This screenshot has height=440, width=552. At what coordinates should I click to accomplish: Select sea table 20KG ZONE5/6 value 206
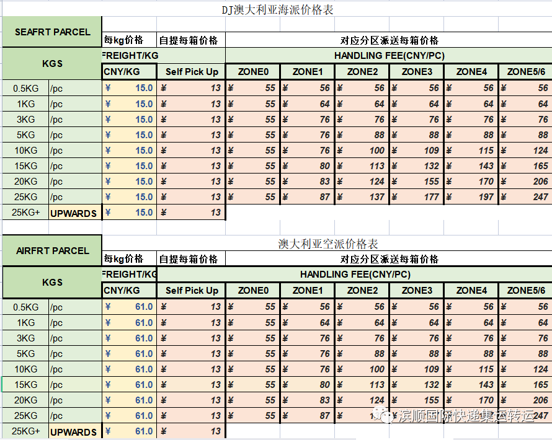(x=525, y=181)
